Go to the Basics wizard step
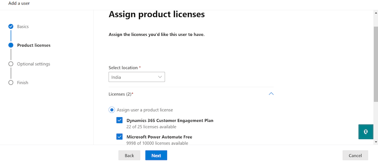Screen dimensions: 378x164 23,27
